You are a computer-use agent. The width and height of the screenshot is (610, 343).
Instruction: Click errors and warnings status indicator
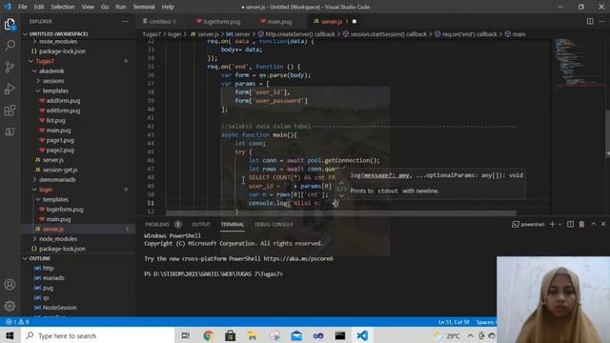(17, 322)
